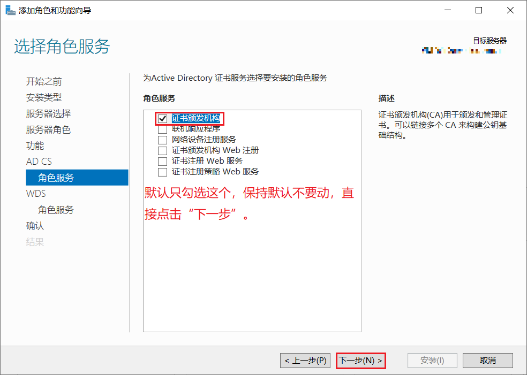The height and width of the screenshot is (375, 527).
Task: Select the 安装类型 step
Action: click(x=44, y=97)
